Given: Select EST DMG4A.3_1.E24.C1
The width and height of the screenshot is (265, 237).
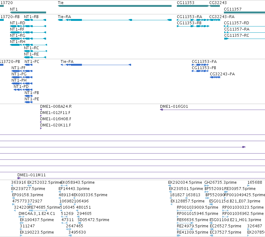Looking at the screenshot, I should (x=21, y=217).
